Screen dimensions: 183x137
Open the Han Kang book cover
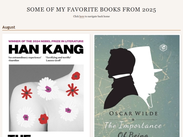point(46,86)
